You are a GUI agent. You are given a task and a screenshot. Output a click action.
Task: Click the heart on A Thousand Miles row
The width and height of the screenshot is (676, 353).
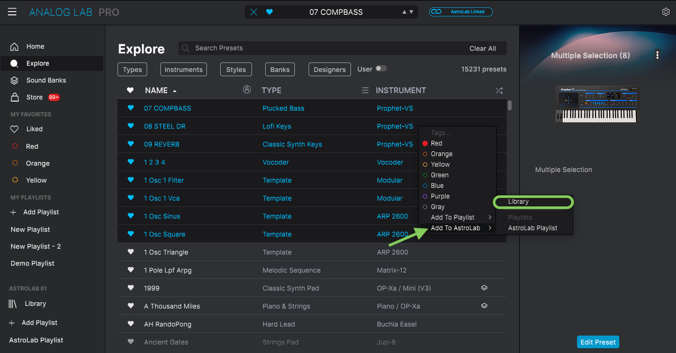pyautogui.click(x=131, y=306)
